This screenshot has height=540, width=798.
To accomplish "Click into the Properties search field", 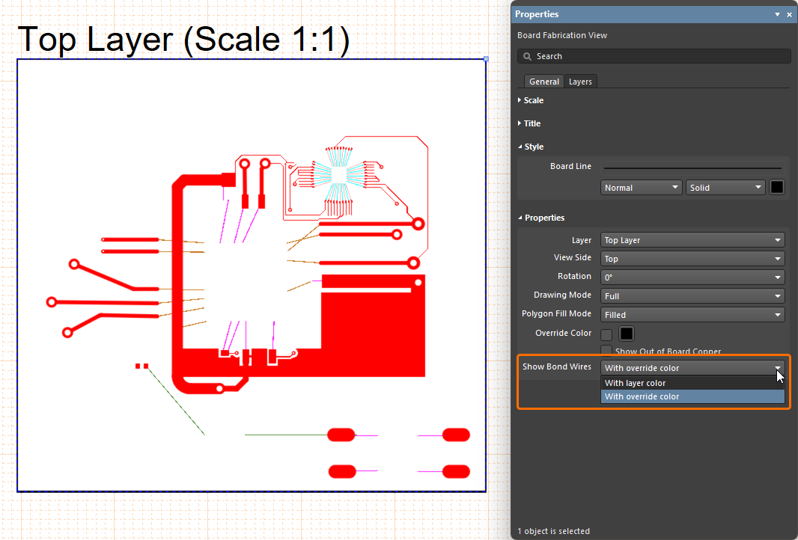I will click(x=659, y=57).
